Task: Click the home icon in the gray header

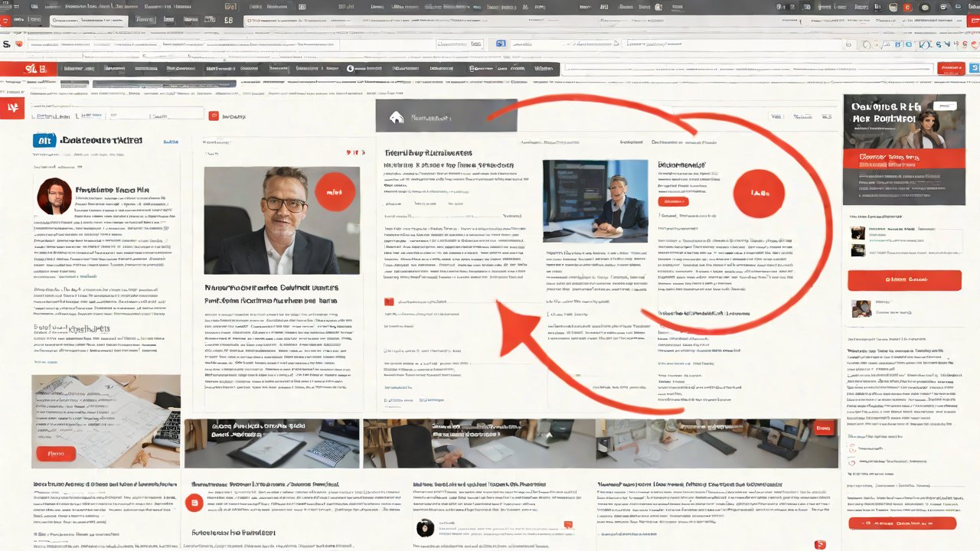Action: click(396, 118)
